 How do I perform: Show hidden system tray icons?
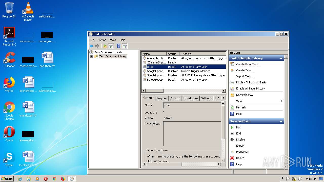coord(282,179)
